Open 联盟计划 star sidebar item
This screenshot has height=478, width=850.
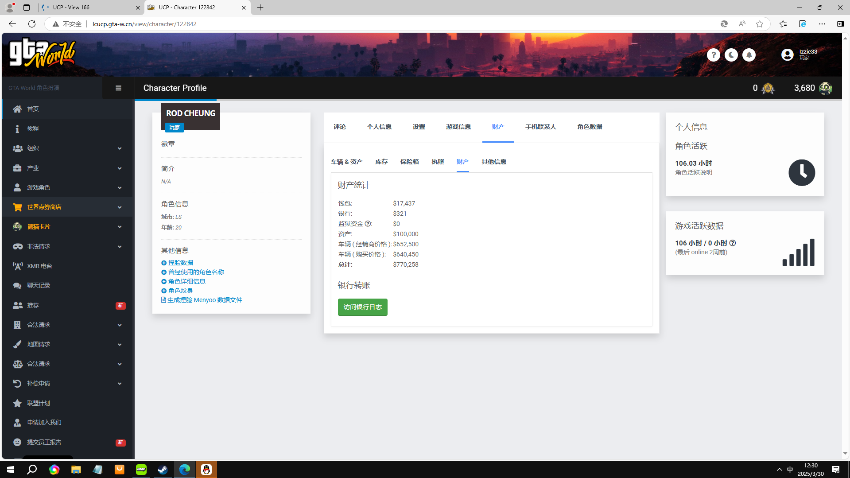[67, 403]
